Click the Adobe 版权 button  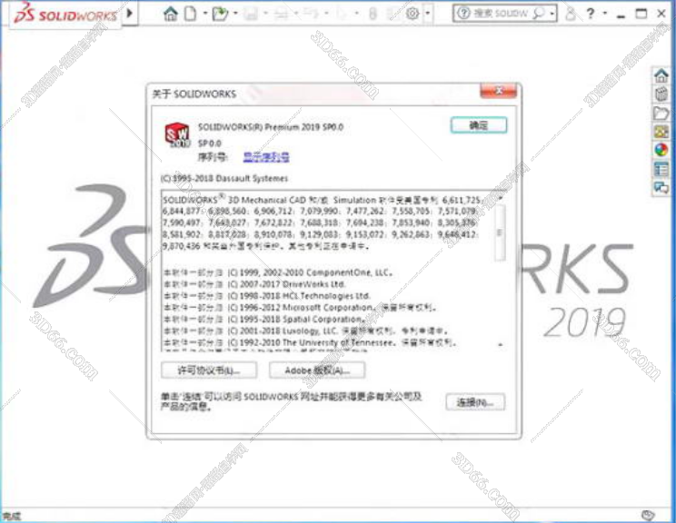point(316,370)
